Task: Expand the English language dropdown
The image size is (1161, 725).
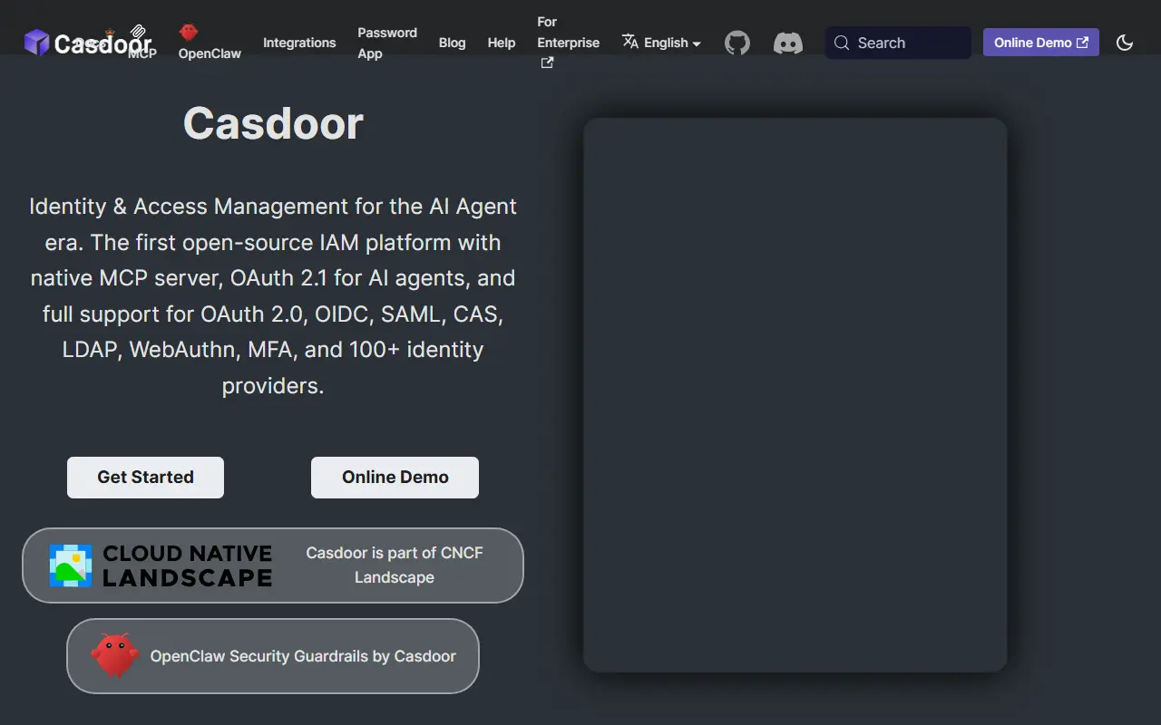Action: click(662, 43)
